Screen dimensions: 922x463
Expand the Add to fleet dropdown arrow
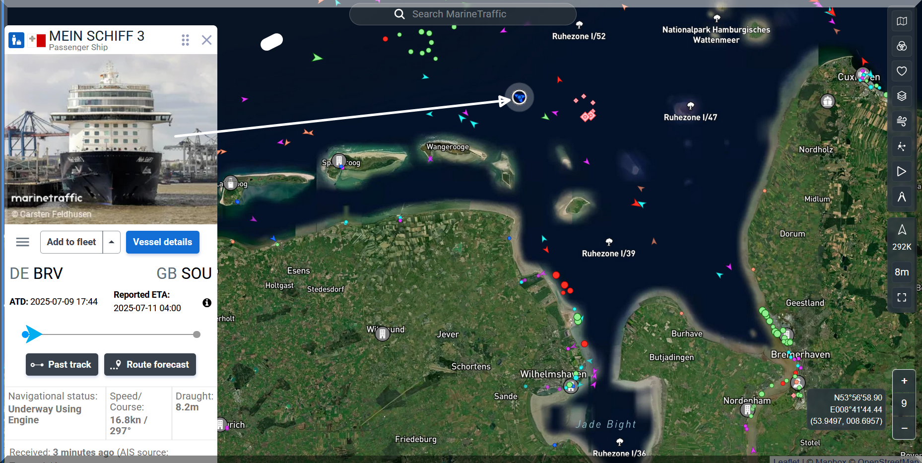(112, 242)
